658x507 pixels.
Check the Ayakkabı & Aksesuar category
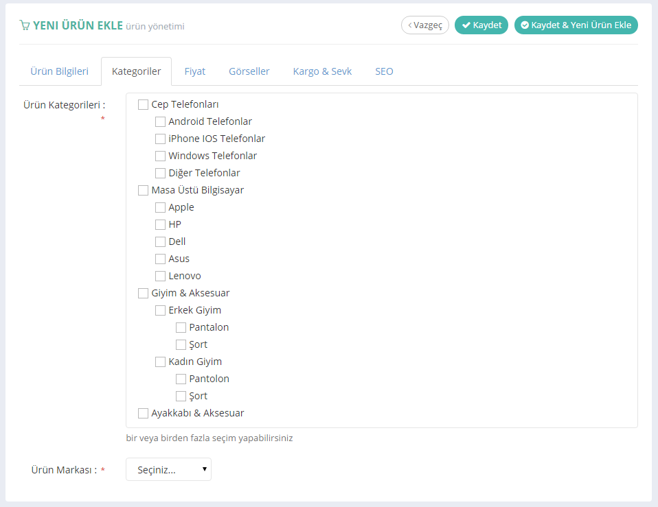pyautogui.click(x=144, y=414)
